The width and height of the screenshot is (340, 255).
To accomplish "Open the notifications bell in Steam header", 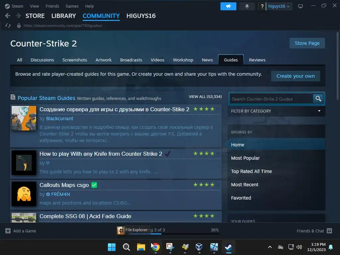I will [x=247, y=6].
